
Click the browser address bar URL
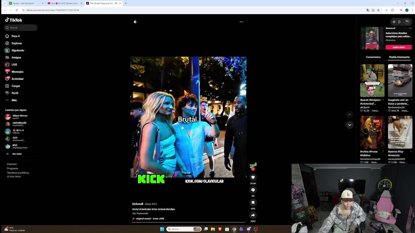pos(53,10)
